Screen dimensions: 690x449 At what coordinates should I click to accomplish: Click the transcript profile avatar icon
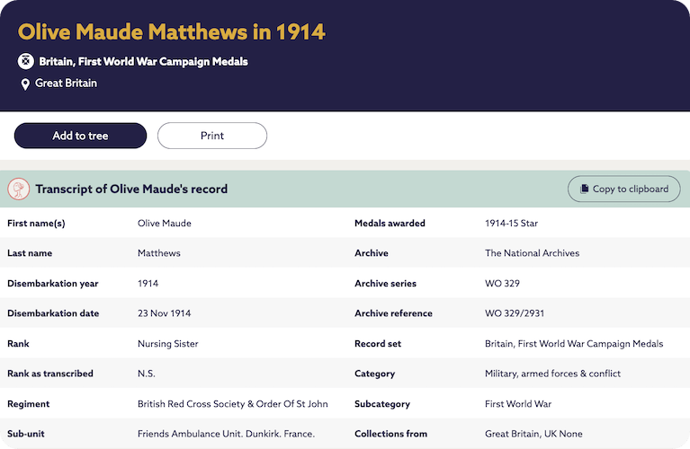pyautogui.click(x=18, y=189)
